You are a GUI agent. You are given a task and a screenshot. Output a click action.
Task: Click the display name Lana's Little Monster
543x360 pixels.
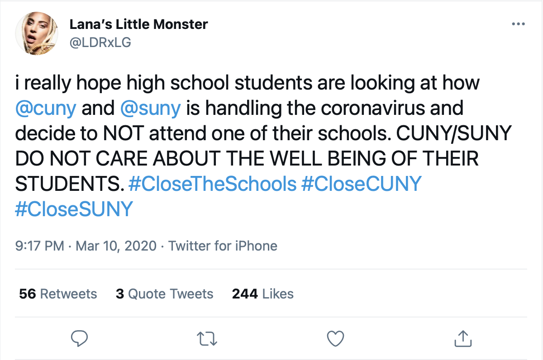tap(138, 24)
